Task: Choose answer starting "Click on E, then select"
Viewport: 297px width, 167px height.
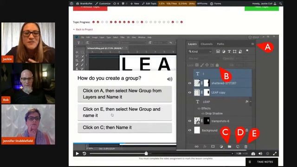Action: pos(125,112)
